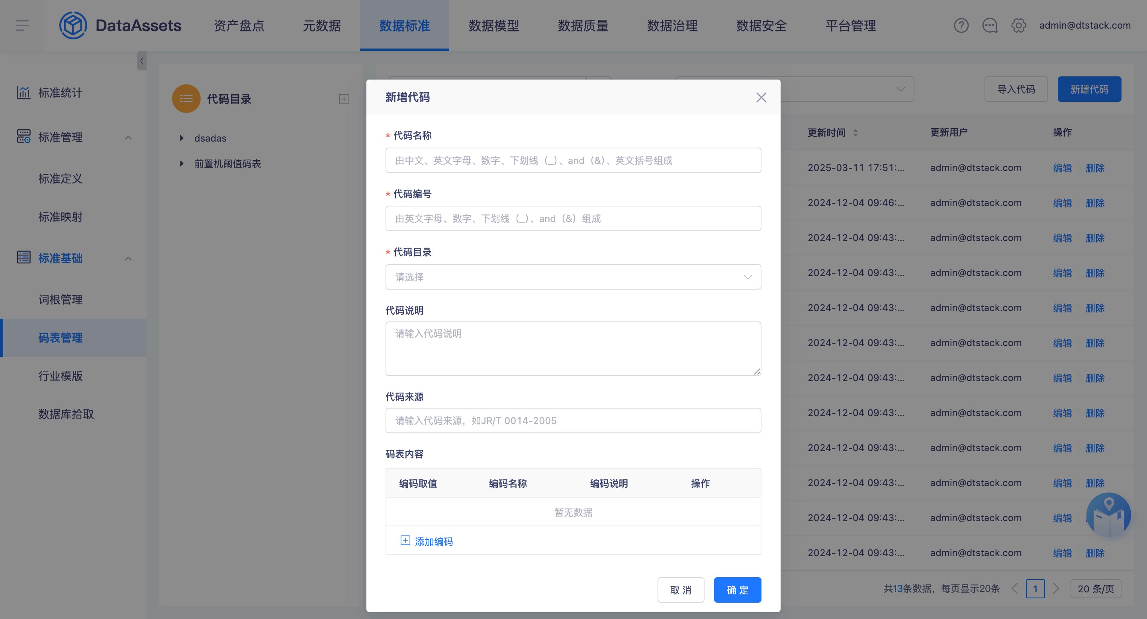Open the help question mark icon
Screen dimensions: 1147x619
pyautogui.click(x=961, y=25)
